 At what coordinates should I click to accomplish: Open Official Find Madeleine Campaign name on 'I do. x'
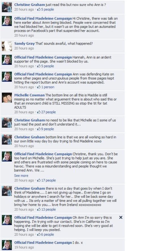tap(43, 242)
